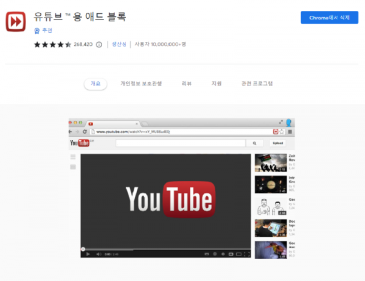The image size is (365, 281).
Task: Click the fullscreen icon in video player
Action: click(247, 254)
